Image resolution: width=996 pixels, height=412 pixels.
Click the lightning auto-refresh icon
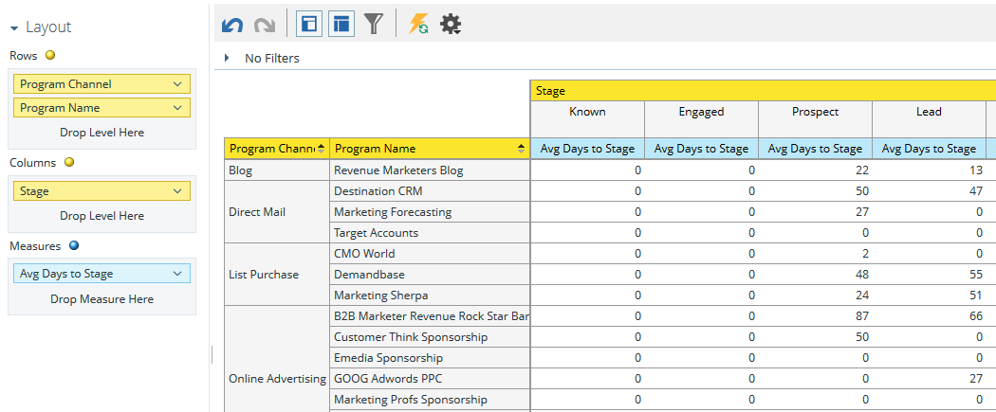418,25
